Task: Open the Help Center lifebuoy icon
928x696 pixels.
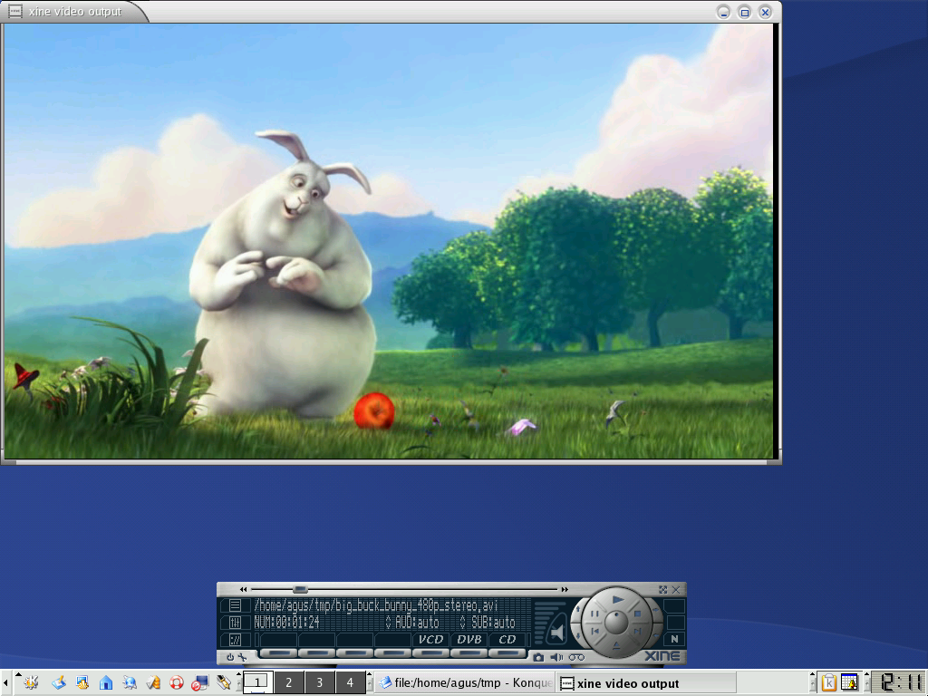Action: coord(177,683)
